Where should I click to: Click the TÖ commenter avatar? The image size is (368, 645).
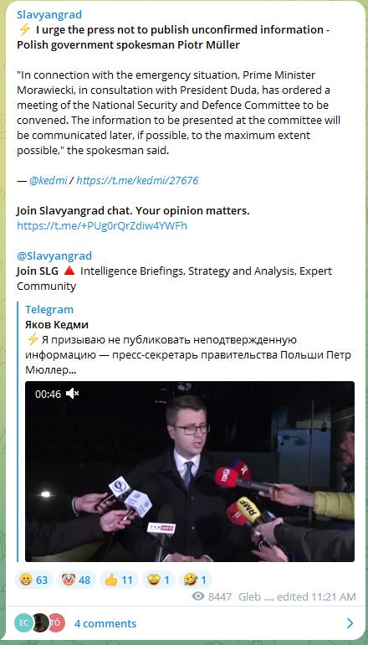click(56, 622)
